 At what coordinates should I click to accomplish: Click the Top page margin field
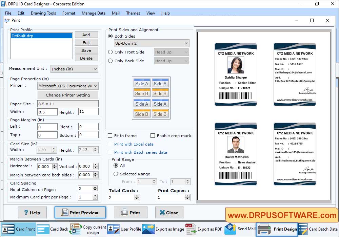(x=47, y=135)
